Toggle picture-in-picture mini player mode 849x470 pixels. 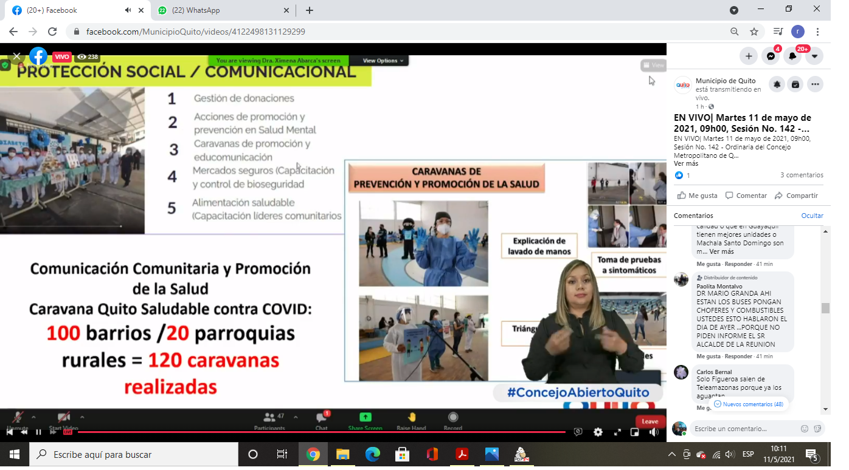(x=635, y=432)
